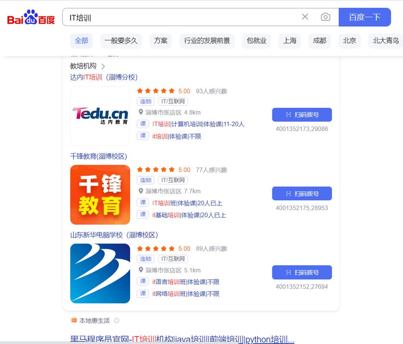Click the 连锁 tag under 达内IT培训
The width and height of the screenshot is (403, 344).
coord(146,101)
